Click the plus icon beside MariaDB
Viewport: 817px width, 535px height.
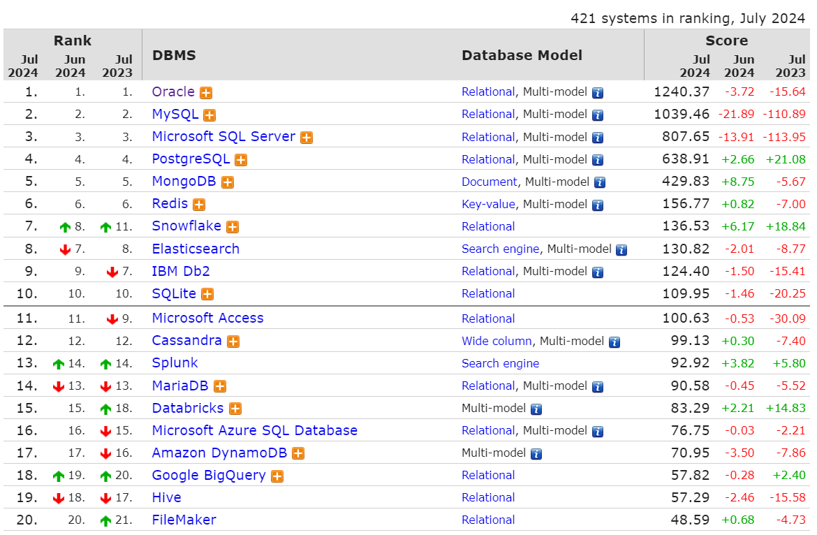point(220,386)
